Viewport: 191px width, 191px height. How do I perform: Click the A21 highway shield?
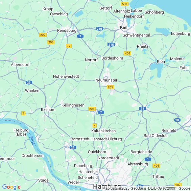pyautogui.click(x=142, y=109)
